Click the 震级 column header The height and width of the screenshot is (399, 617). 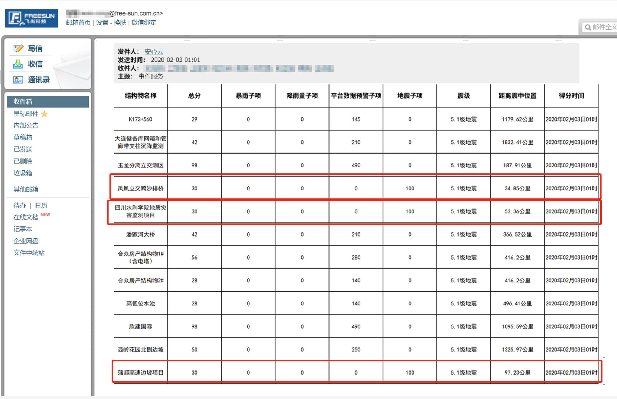(x=464, y=96)
